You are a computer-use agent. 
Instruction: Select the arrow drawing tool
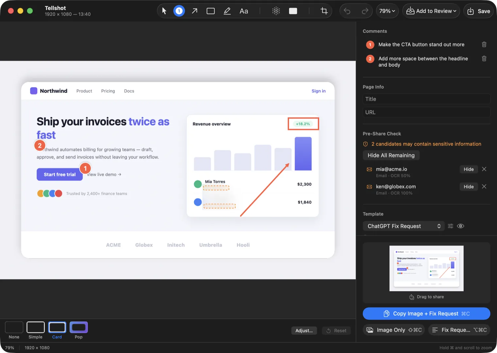click(195, 11)
